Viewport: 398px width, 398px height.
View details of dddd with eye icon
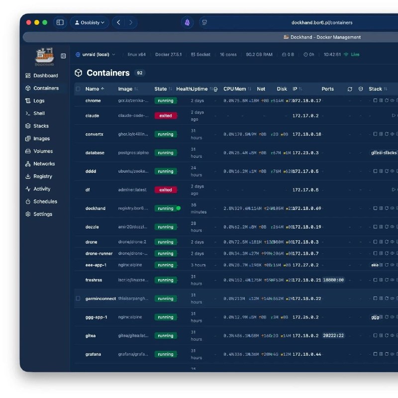pos(392,171)
